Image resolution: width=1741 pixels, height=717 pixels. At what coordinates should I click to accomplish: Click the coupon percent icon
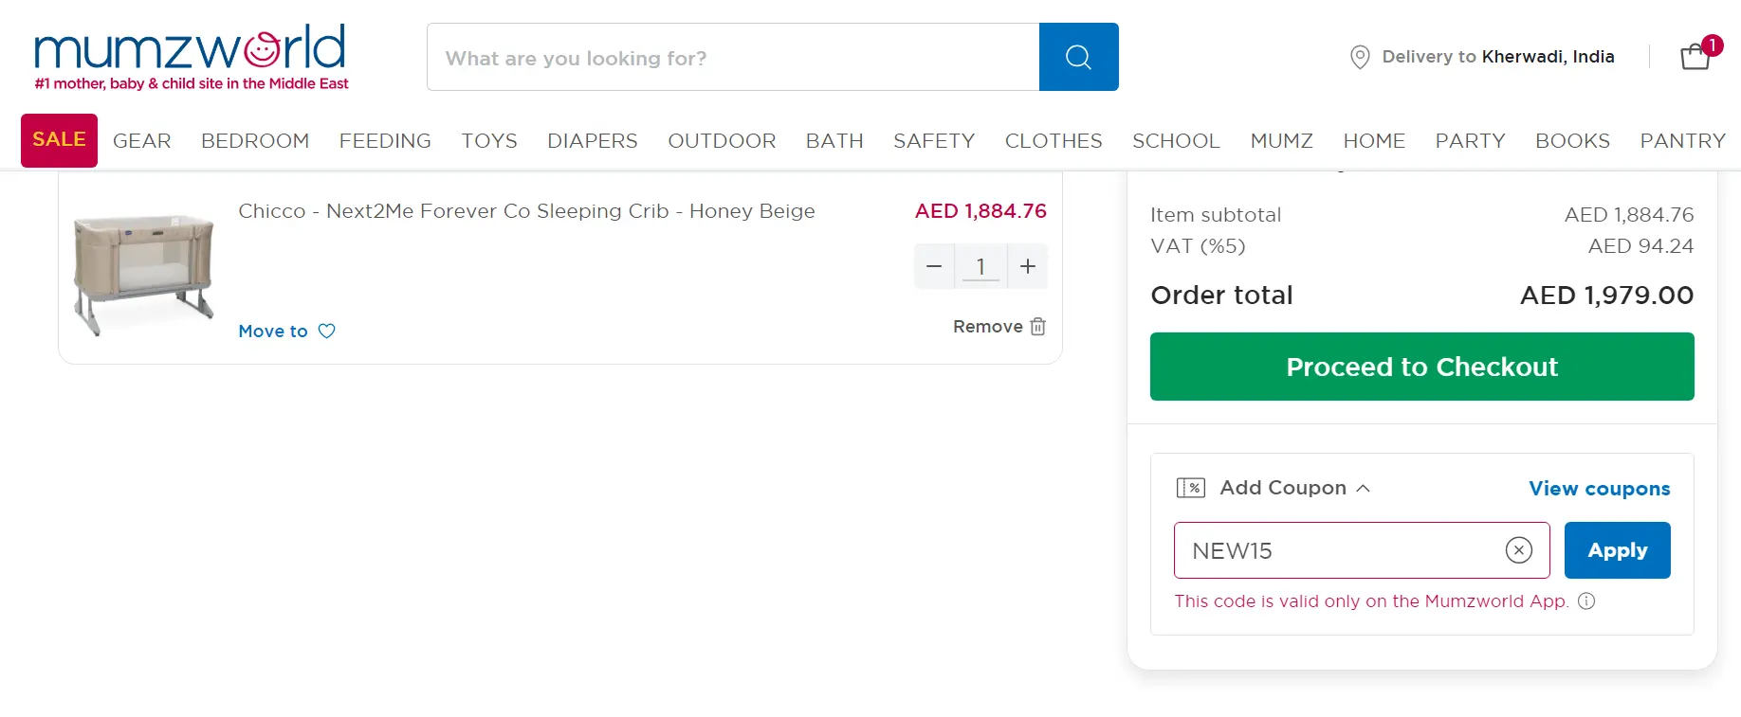[x=1191, y=488]
